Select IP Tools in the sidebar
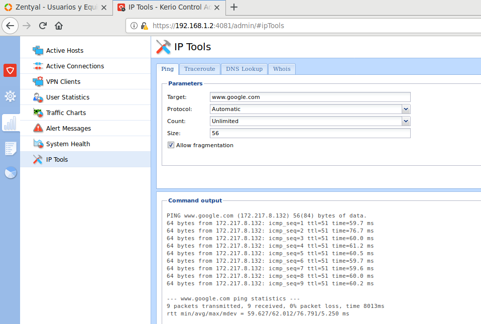The height and width of the screenshot is (324, 481). point(85,160)
